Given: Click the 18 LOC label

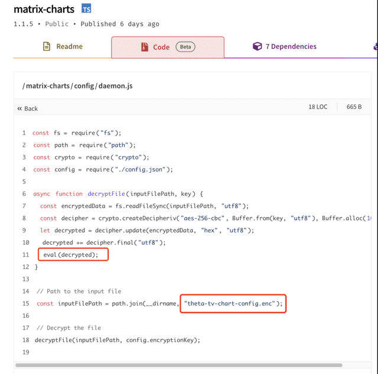Looking at the screenshot, I should click(318, 107).
